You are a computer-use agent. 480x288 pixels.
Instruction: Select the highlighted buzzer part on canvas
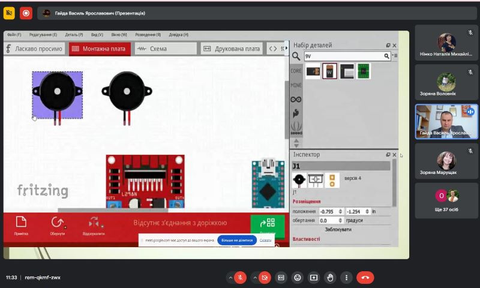[x=57, y=95]
